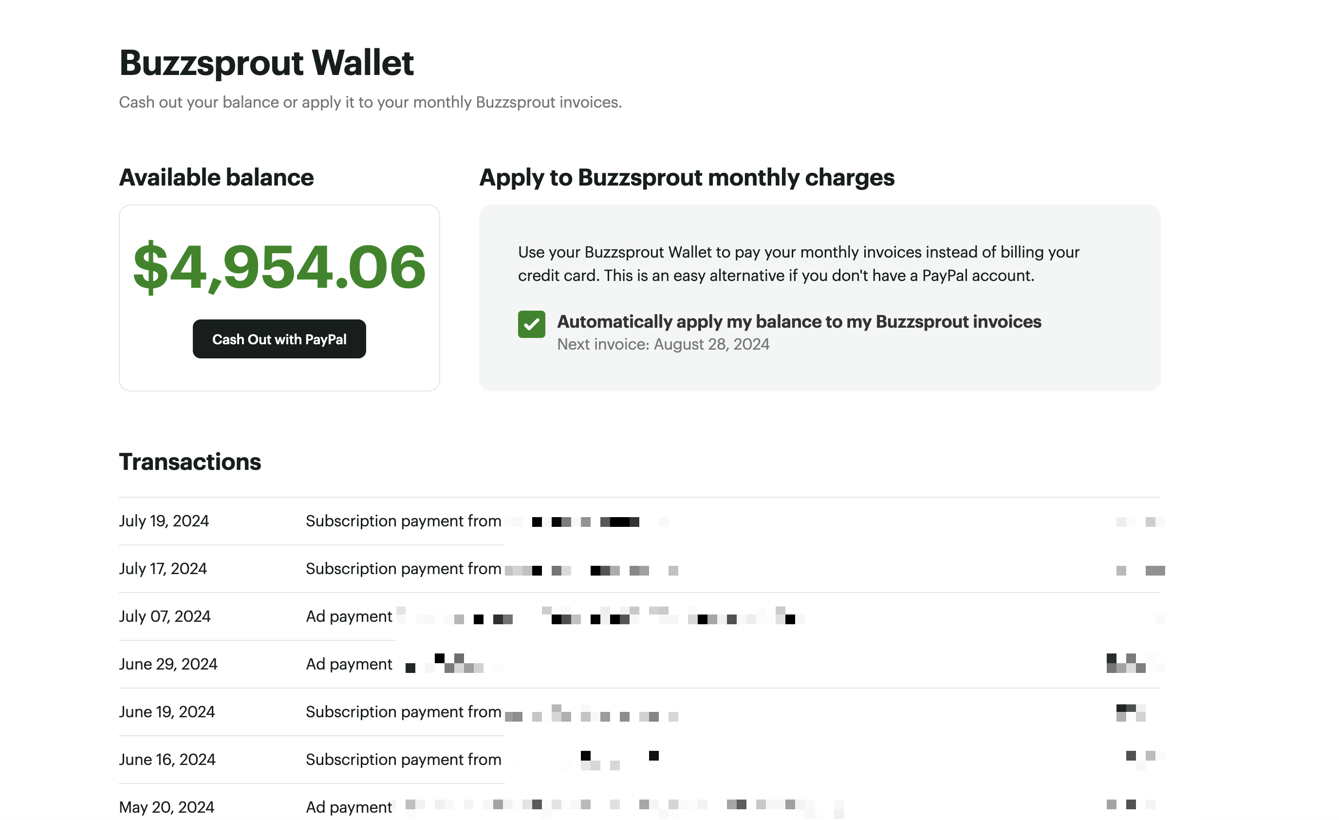Click the Buzzsprout Wallet page title

[x=266, y=62]
